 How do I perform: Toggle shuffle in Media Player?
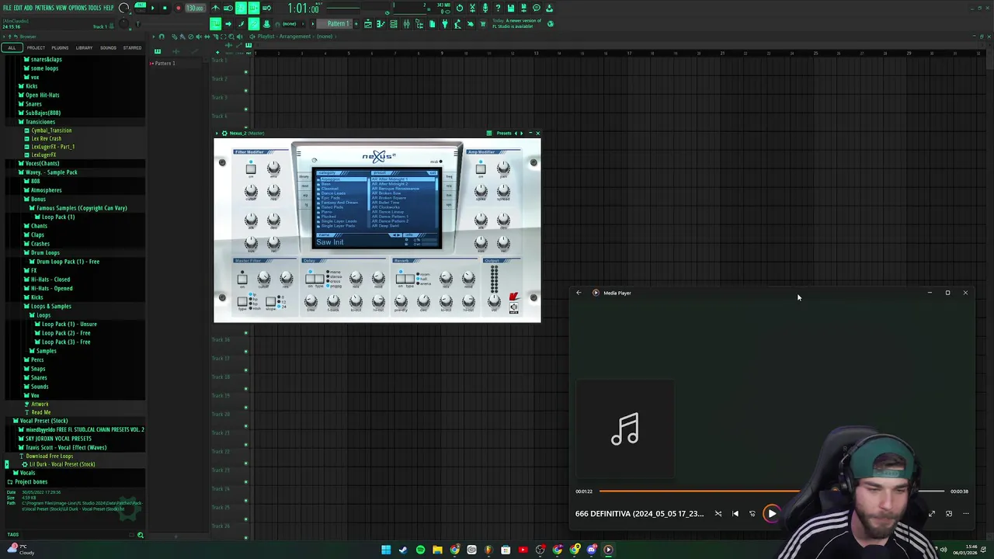[718, 513]
